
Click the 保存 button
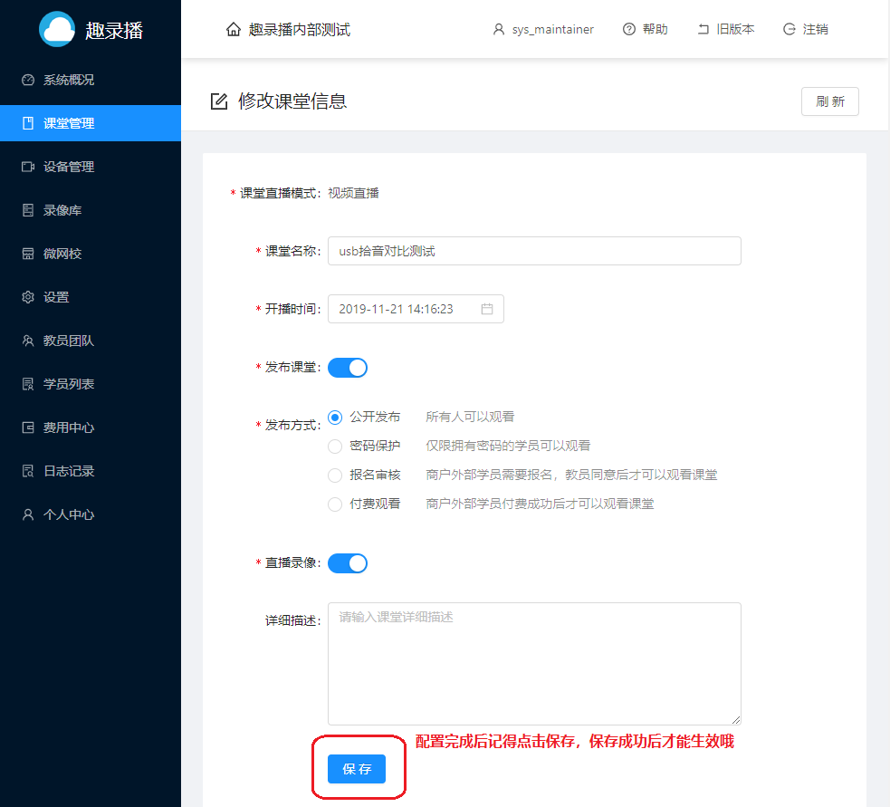click(357, 769)
